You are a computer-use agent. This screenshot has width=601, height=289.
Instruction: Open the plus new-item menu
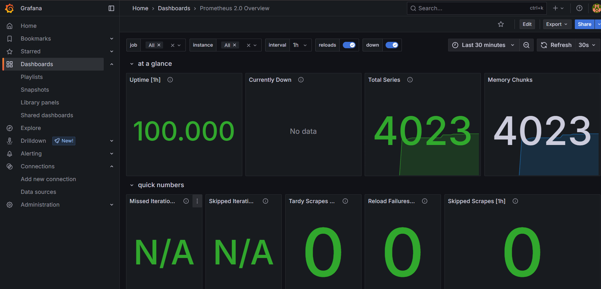[558, 8]
